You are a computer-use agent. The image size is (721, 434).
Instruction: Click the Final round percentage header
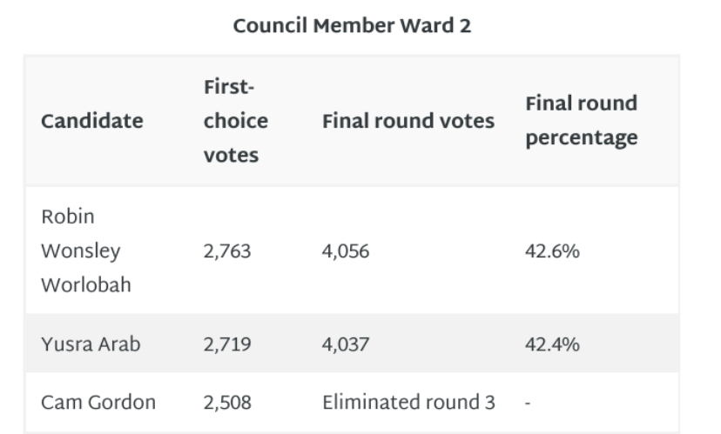(x=582, y=120)
